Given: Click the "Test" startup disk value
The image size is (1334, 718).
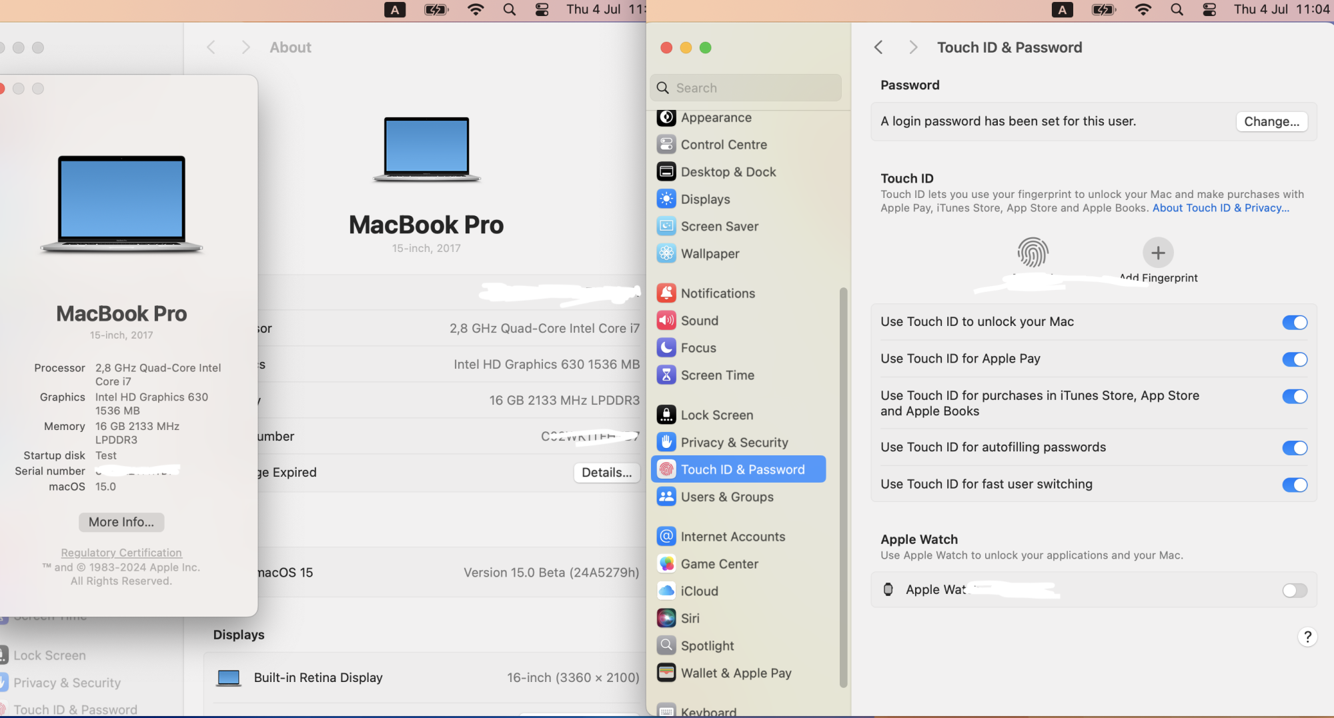Looking at the screenshot, I should [x=106, y=456].
